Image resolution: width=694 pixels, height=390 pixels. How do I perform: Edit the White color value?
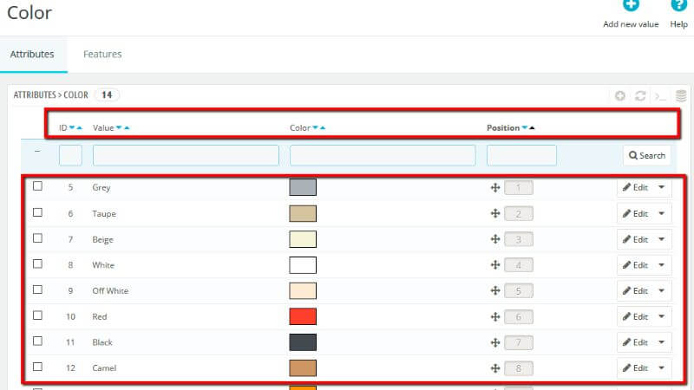pos(636,265)
